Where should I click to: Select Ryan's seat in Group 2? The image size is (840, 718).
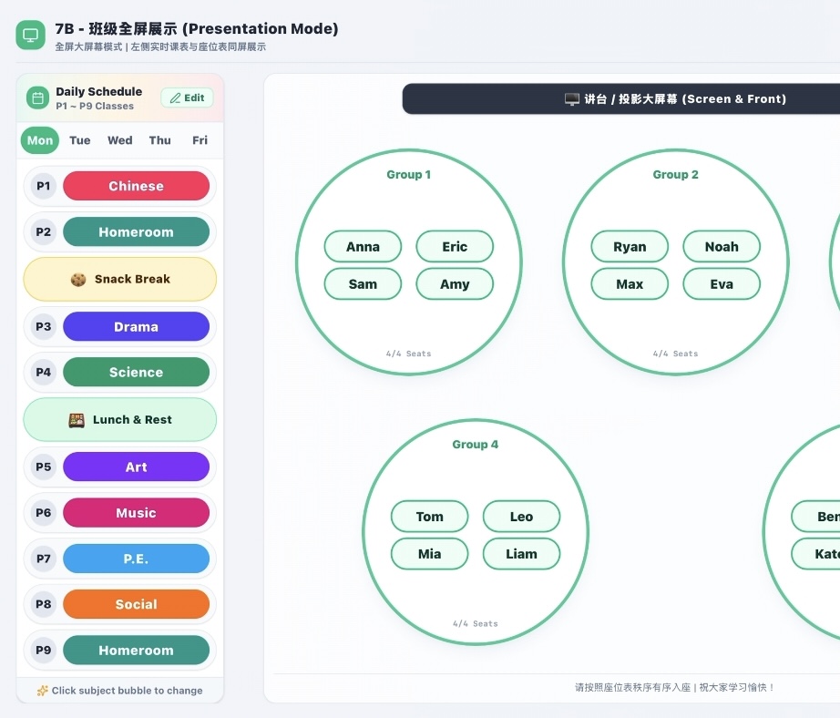[630, 247]
